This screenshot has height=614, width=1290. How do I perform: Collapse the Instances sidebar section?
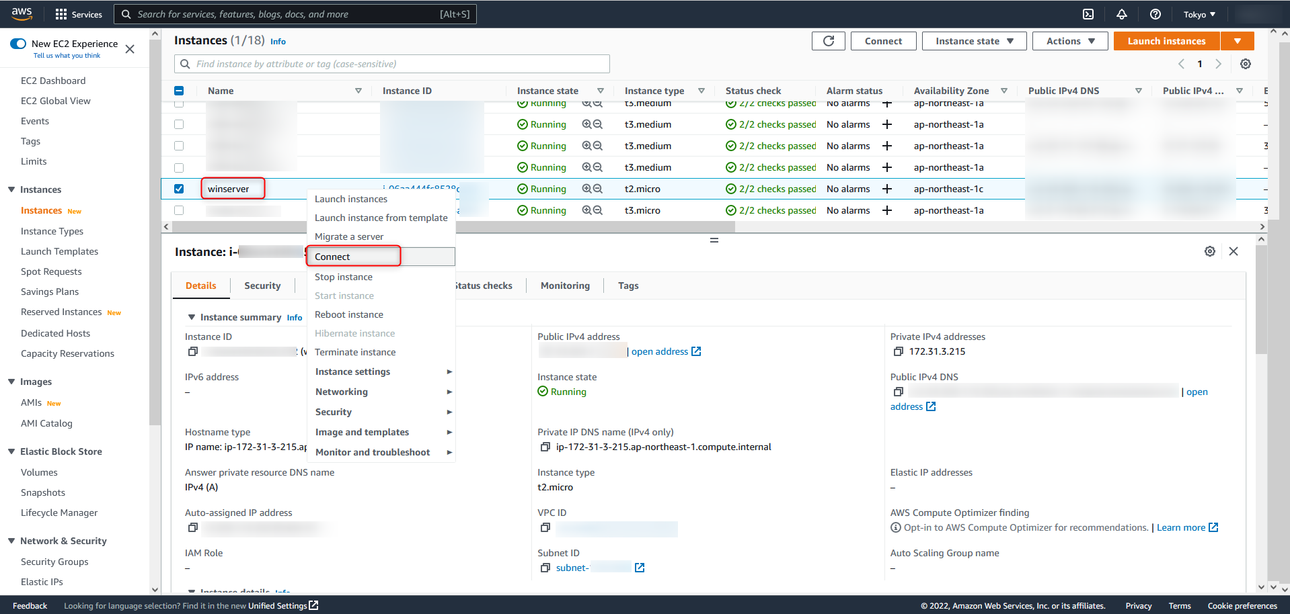pos(11,189)
